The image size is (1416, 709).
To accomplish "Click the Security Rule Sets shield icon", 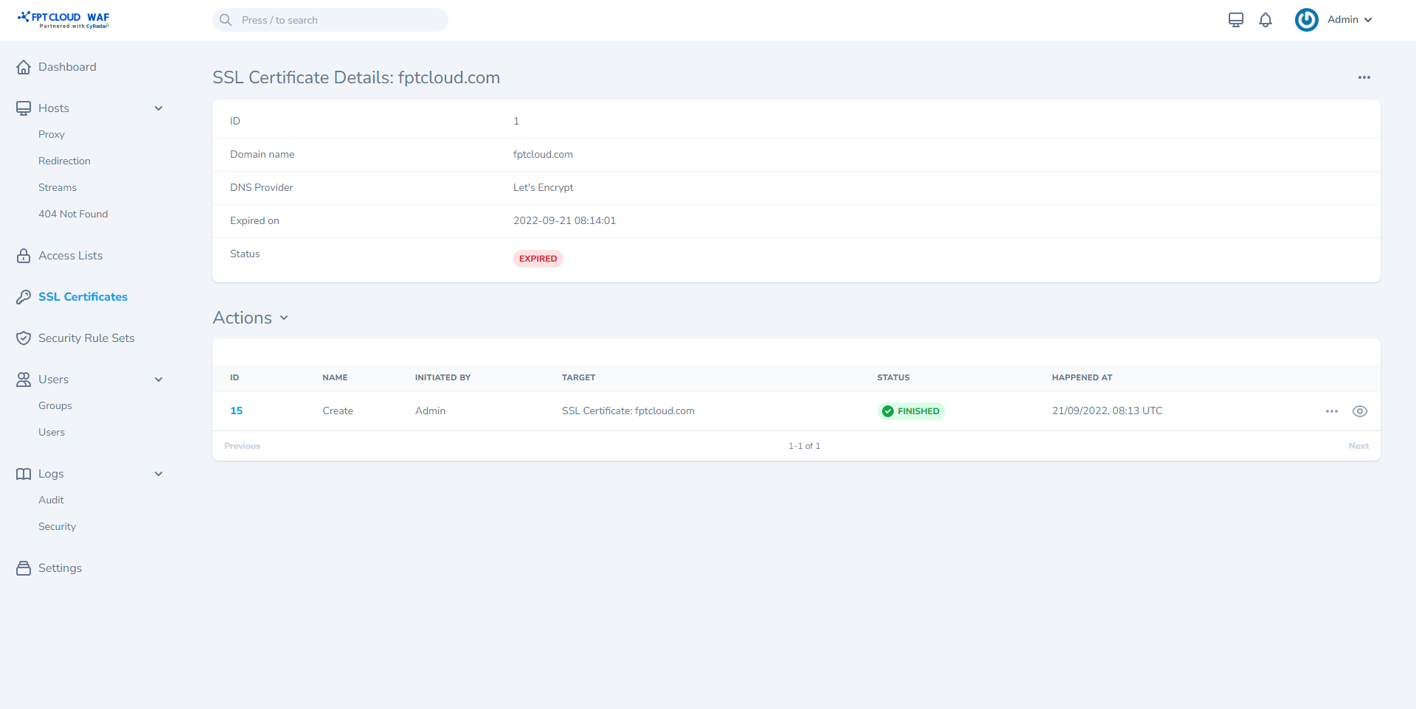I will (24, 338).
